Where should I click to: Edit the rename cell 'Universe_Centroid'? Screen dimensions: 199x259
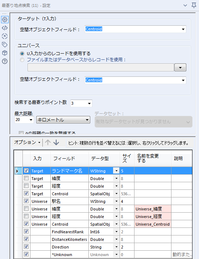[x=153, y=224]
